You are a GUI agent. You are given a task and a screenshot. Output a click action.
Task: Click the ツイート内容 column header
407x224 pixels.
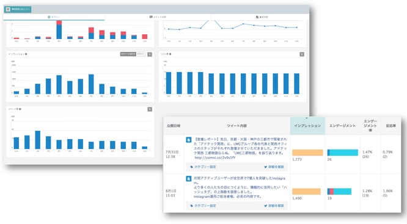237,126
